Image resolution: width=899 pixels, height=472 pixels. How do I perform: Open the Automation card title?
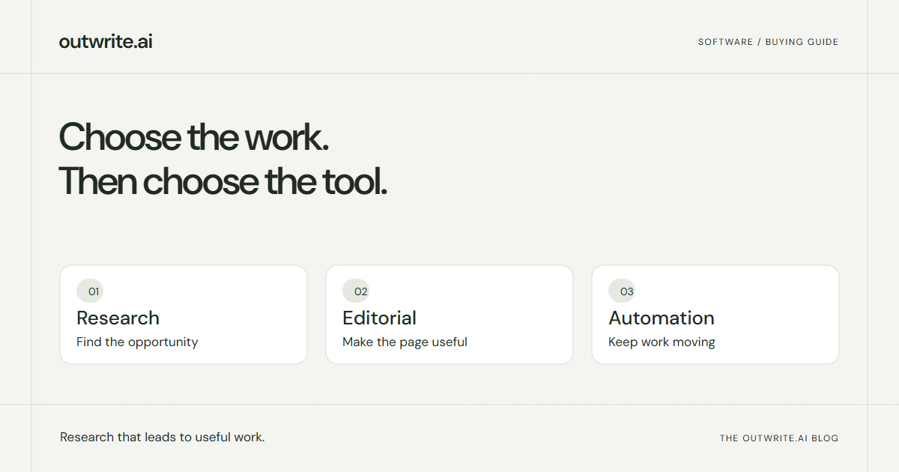click(x=662, y=318)
